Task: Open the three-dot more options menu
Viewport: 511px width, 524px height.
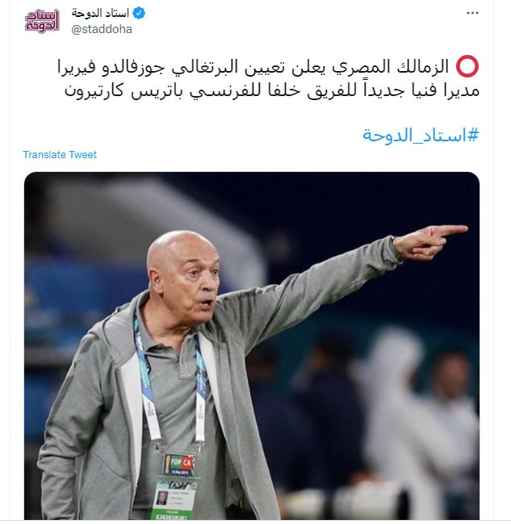Action: (472, 13)
